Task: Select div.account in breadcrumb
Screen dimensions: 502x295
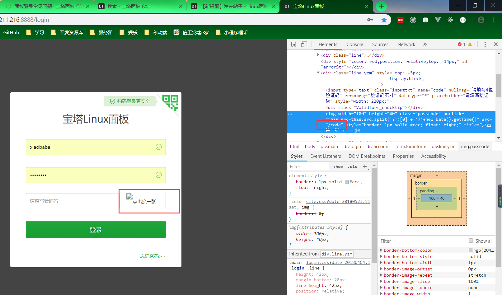Action: [x=378, y=147]
